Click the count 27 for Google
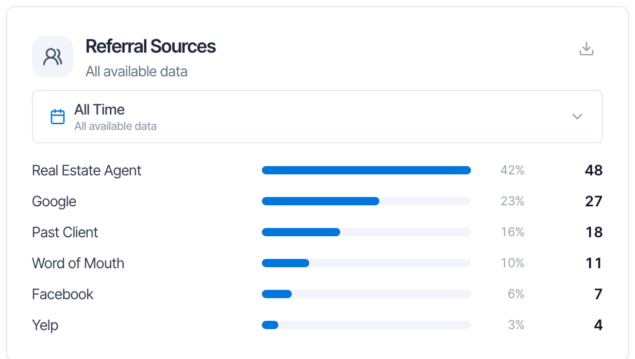This screenshot has height=359, width=635. pyautogui.click(x=594, y=201)
